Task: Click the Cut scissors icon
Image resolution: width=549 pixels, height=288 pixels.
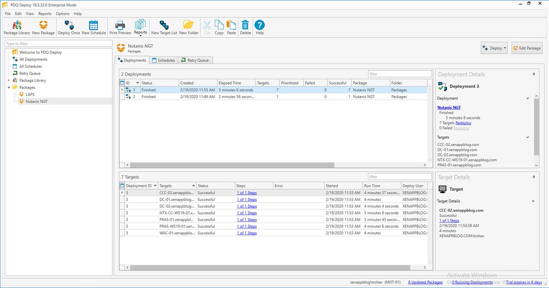Action: coord(207,27)
